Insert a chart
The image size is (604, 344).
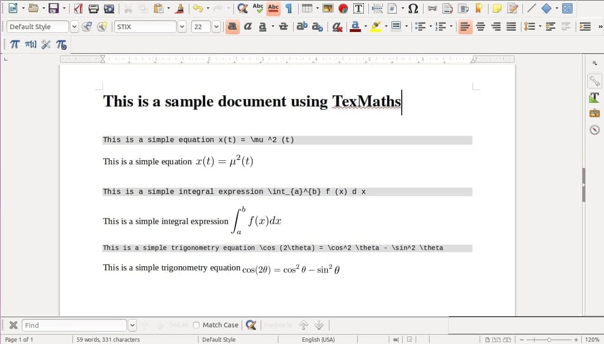tap(343, 8)
